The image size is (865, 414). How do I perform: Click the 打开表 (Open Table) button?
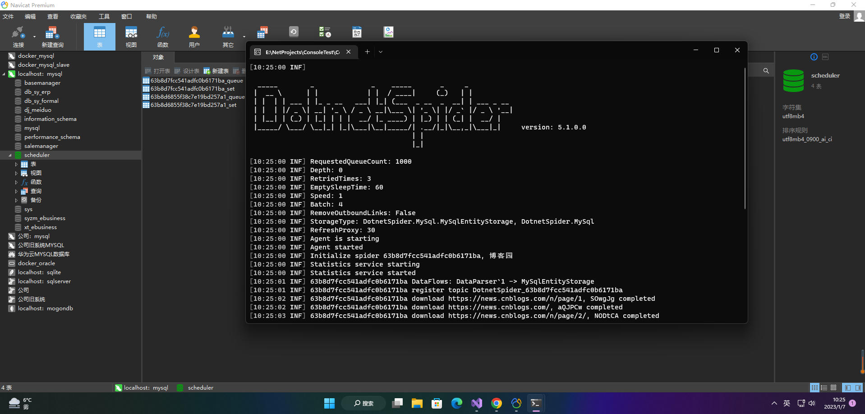[157, 71]
